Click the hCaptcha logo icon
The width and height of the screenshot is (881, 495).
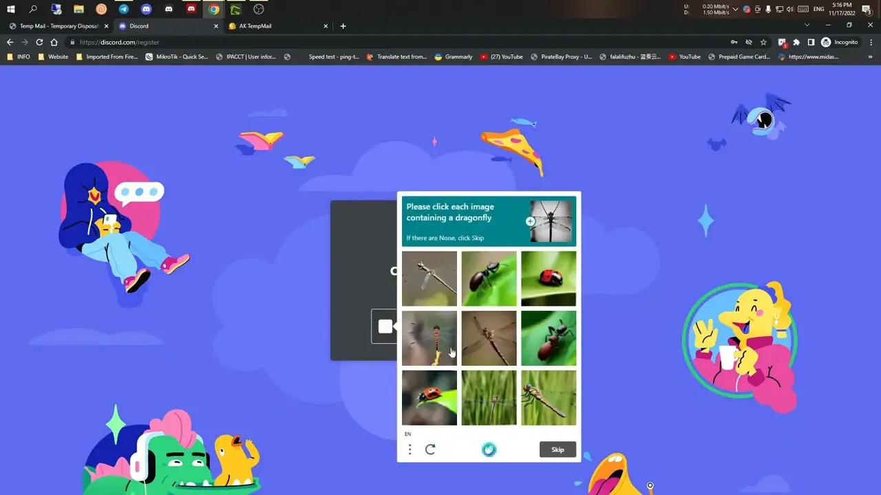point(489,450)
